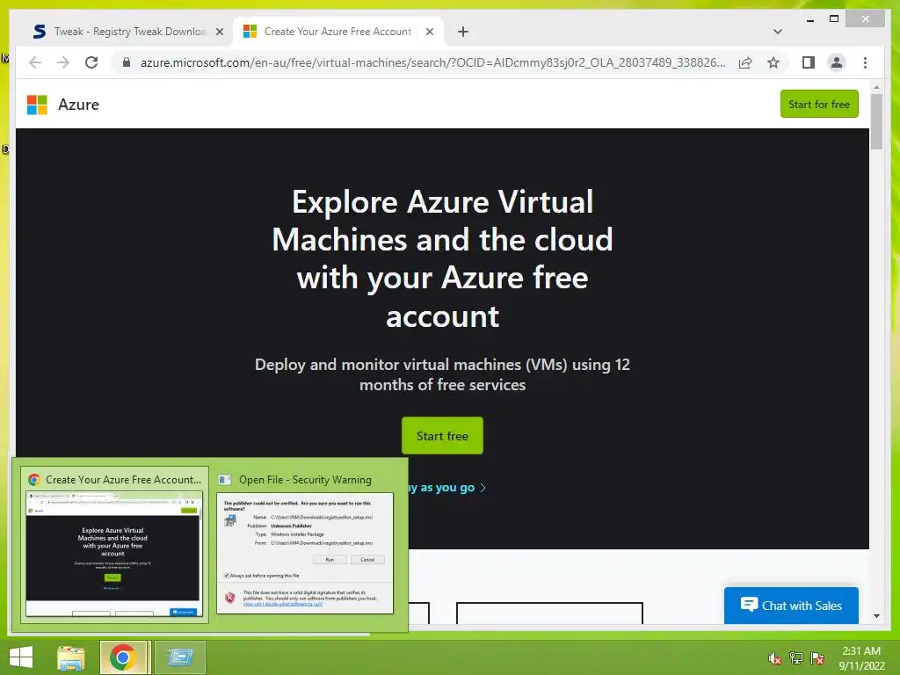The height and width of the screenshot is (675, 900).
Task: Click the installer window taskbar icon
Action: coord(180,657)
